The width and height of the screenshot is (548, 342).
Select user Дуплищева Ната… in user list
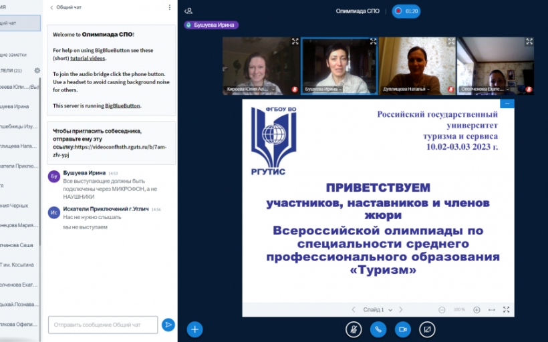pos(19,146)
